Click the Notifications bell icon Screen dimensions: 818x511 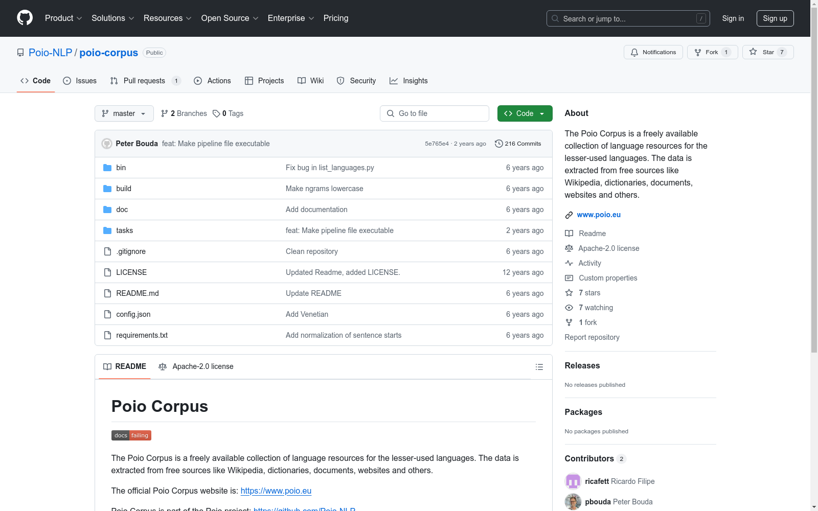(x=634, y=52)
